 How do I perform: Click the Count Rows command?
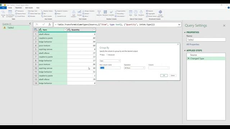tap(20, 16)
